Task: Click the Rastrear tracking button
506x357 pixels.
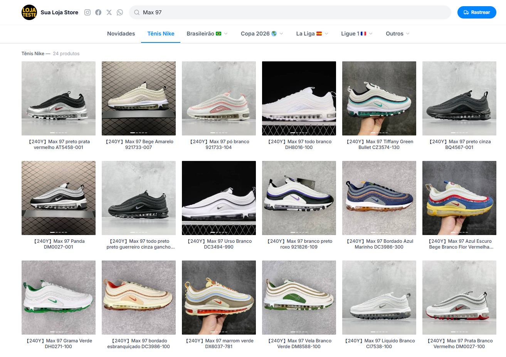Action: click(x=477, y=12)
